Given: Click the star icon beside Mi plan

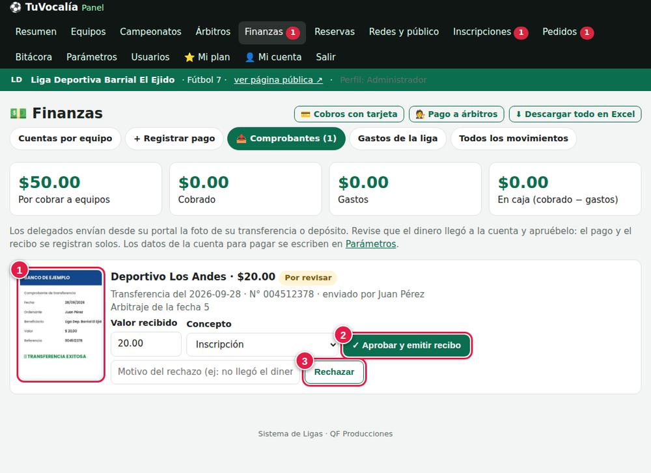Looking at the screenshot, I should pyautogui.click(x=189, y=57).
